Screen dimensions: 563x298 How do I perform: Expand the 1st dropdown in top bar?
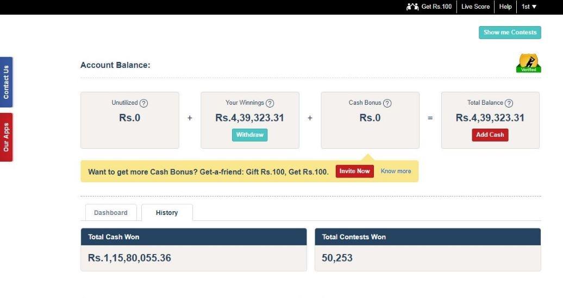529,7
